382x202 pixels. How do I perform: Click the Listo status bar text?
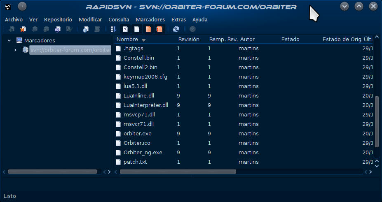(x=10, y=196)
